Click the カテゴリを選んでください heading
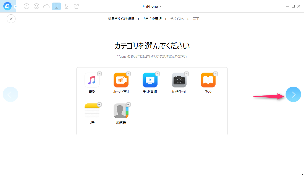304x176 pixels. point(152,46)
